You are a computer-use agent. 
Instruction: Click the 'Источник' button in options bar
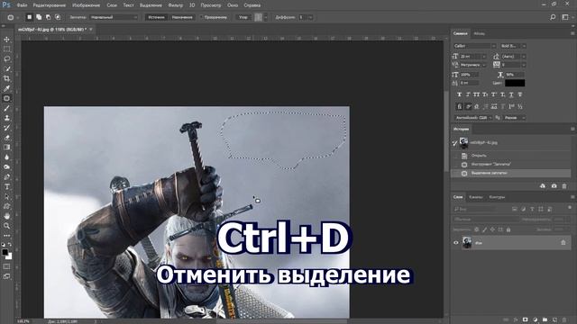pos(156,17)
